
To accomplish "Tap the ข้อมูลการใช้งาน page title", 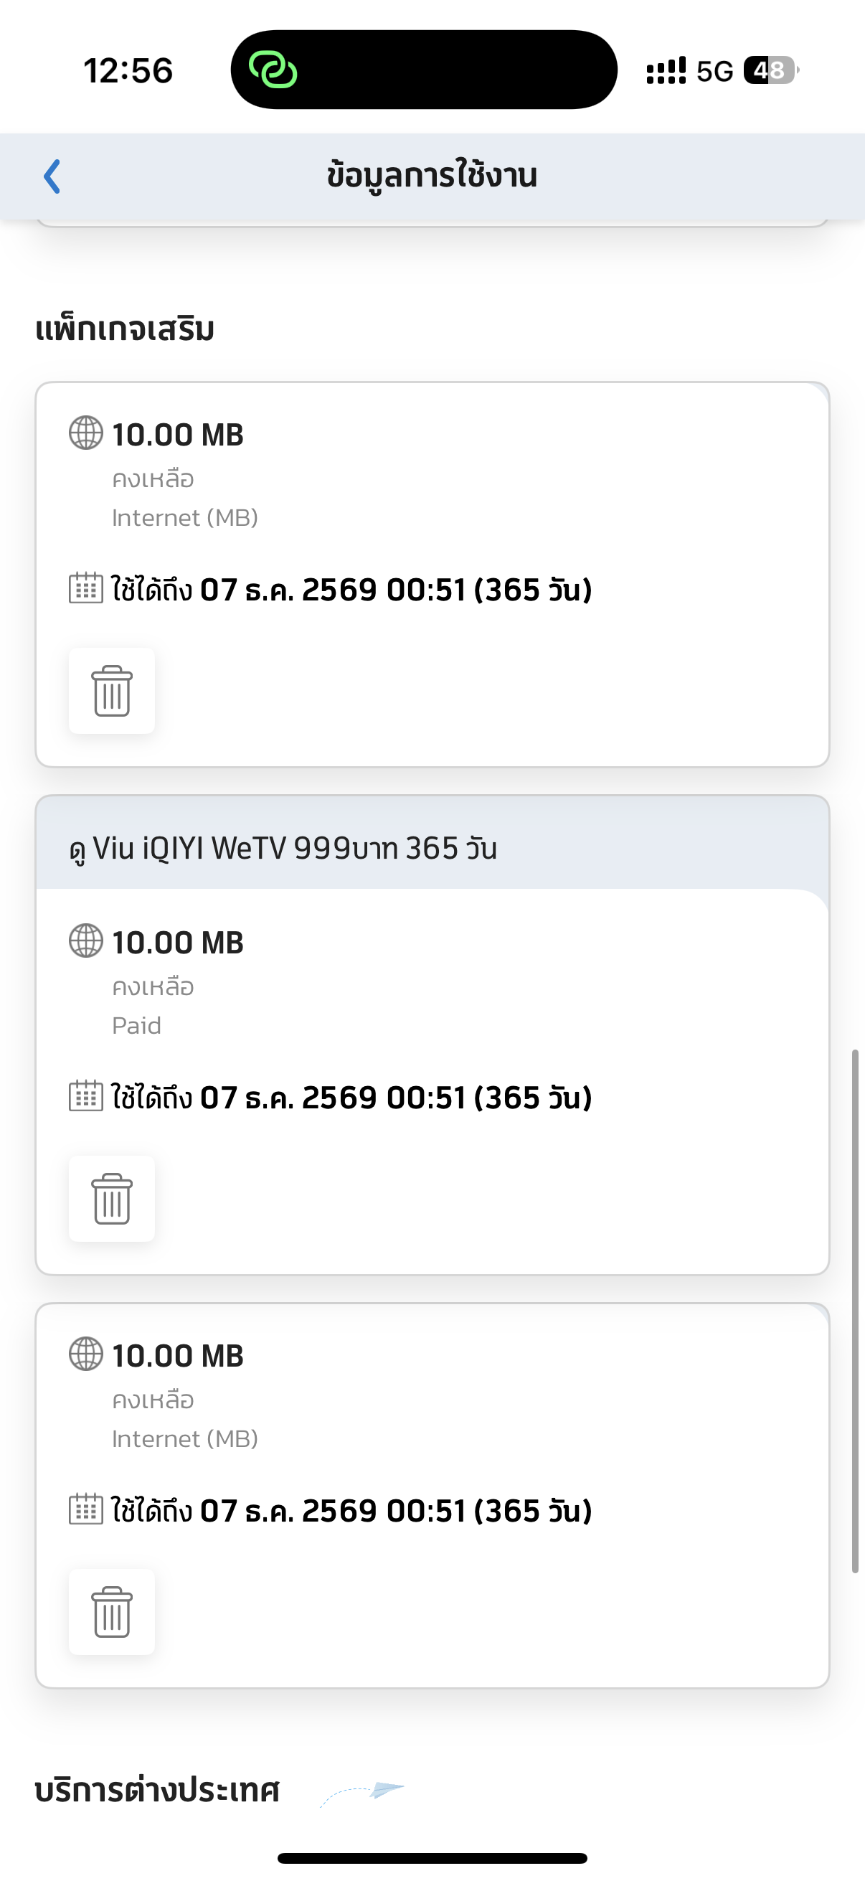I will 431,176.
